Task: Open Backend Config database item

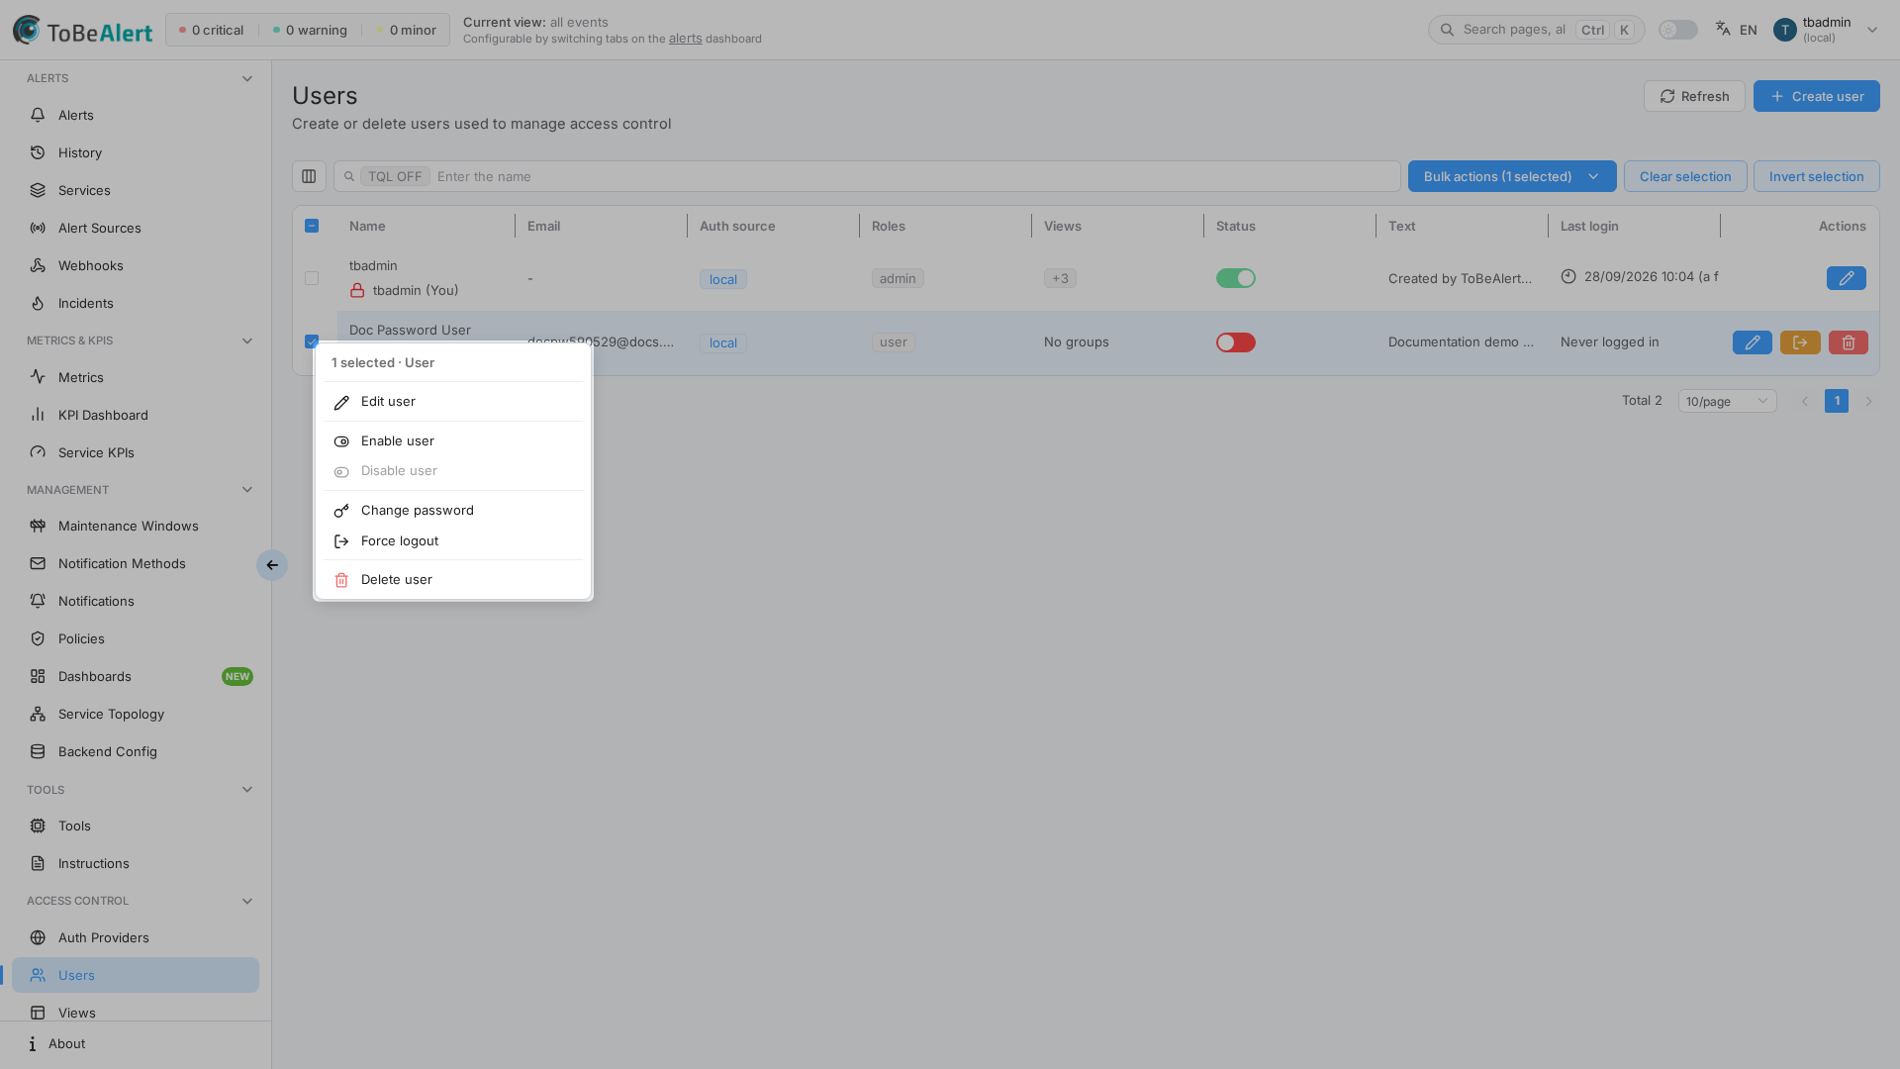Action: click(136, 752)
